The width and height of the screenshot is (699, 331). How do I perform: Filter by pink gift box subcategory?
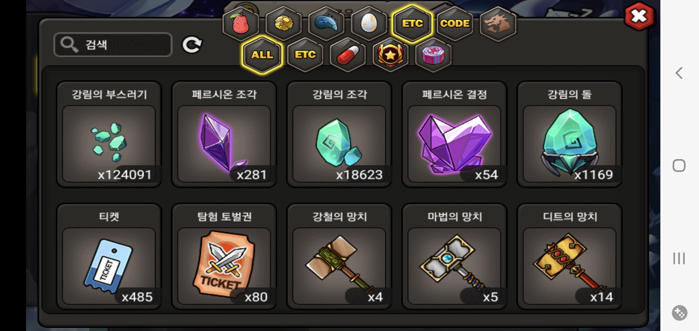pos(433,55)
